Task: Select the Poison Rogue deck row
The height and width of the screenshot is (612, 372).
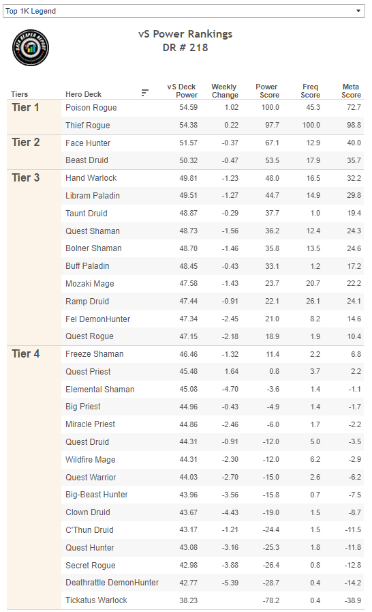Action: pyautogui.click(x=213, y=108)
